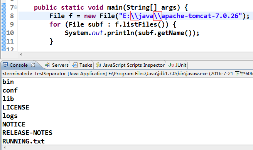Click the 'main' method name

[x=115, y=7]
